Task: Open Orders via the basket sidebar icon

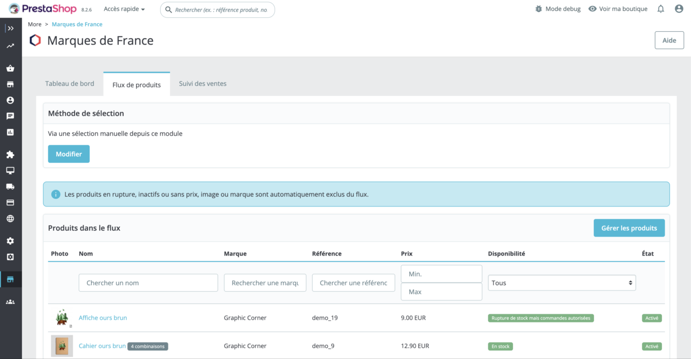Action: click(x=10, y=68)
